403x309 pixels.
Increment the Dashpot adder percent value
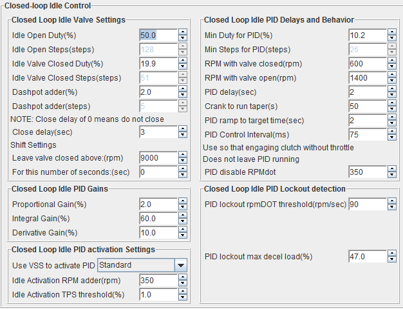click(x=182, y=89)
